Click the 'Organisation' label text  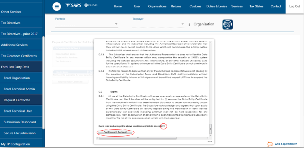tap(204, 24)
